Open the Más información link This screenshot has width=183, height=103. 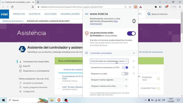(x=104, y=23)
